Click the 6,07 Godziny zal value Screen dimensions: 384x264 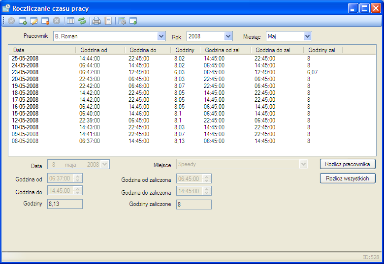click(312, 72)
